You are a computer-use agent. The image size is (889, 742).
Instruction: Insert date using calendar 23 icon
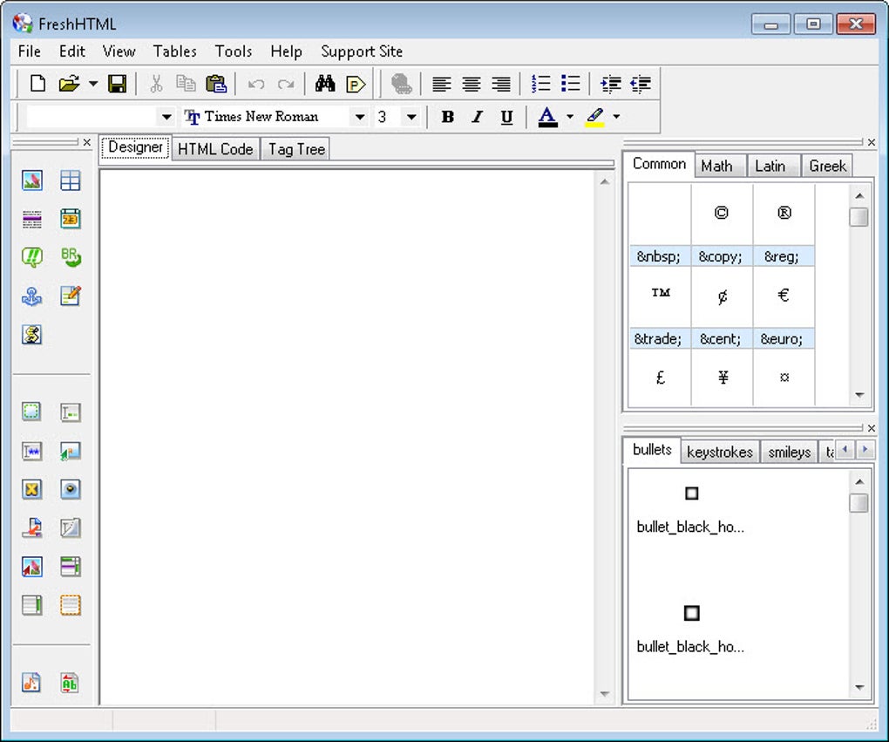point(71,219)
